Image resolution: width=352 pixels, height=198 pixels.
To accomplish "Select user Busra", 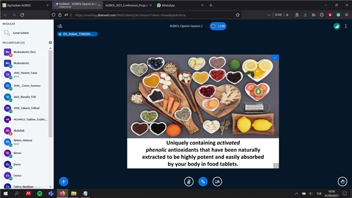I will tap(25, 164).
